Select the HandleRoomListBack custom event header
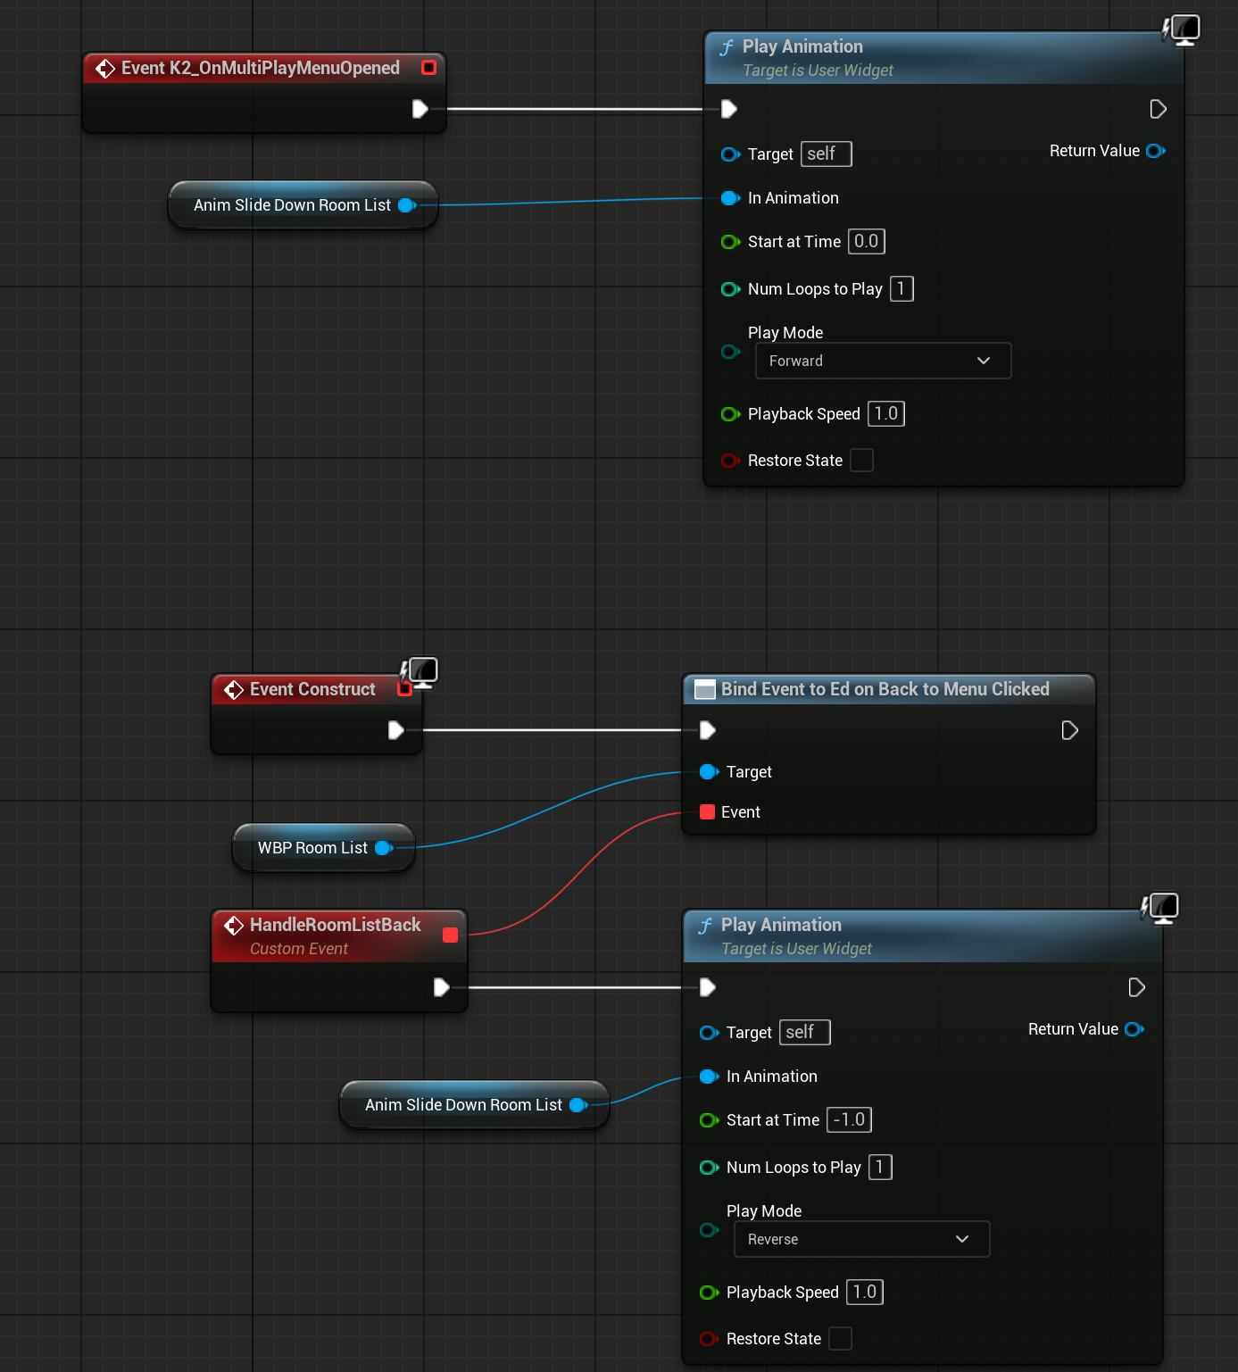This screenshot has width=1238, height=1372. coord(339,935)
